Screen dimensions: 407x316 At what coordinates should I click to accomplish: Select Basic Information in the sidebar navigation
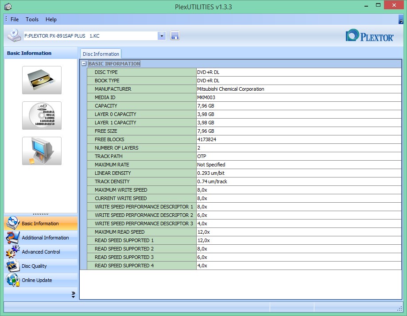(40, 224)
